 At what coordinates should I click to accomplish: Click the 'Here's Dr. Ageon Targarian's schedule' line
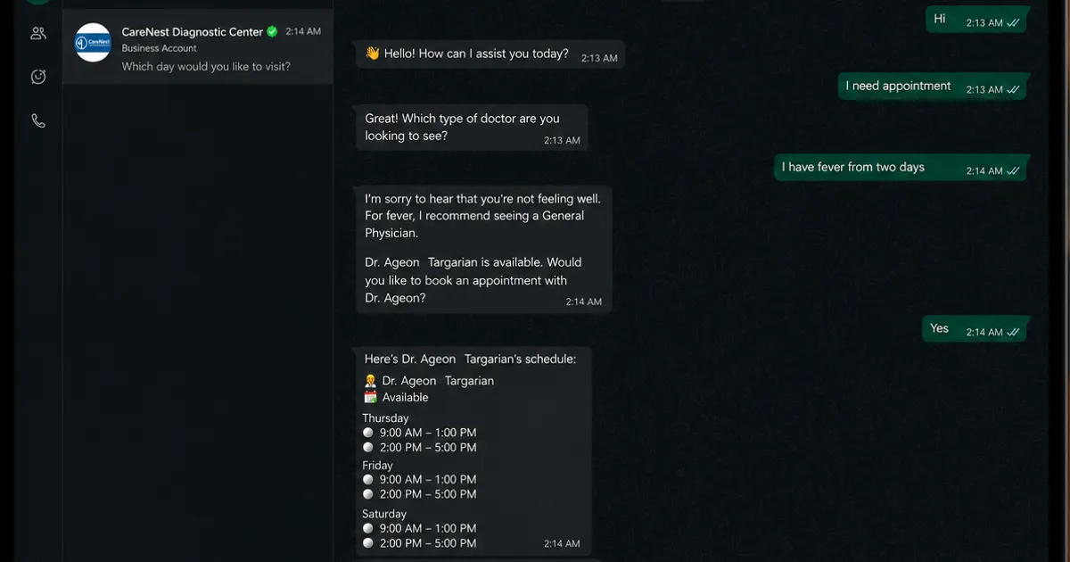470,359
